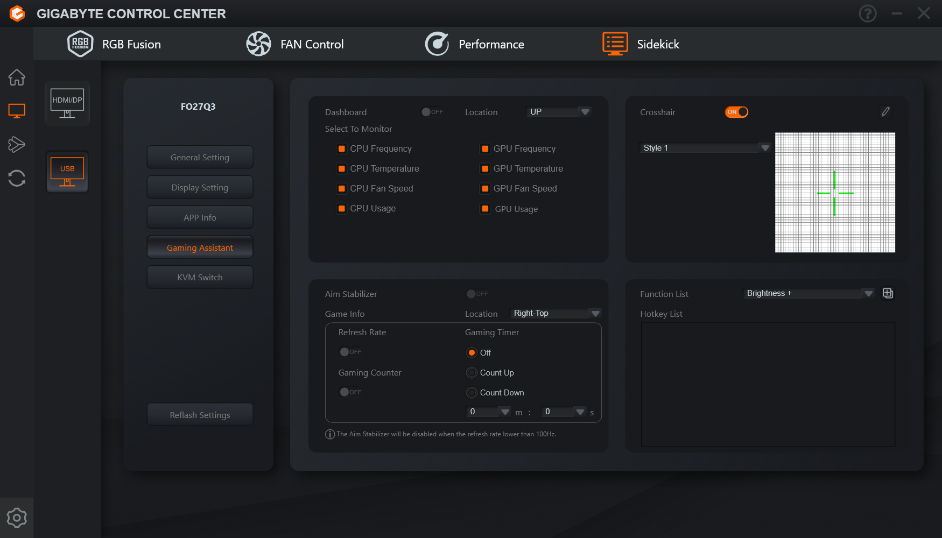Click the Gigabyte logo icon
This screenshot has height=538, width=942.
click(x=17, y=13)
